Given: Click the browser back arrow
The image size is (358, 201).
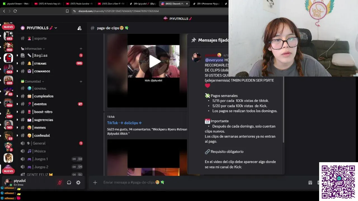Looking at the screenshot, I should [x=4, y=11].
